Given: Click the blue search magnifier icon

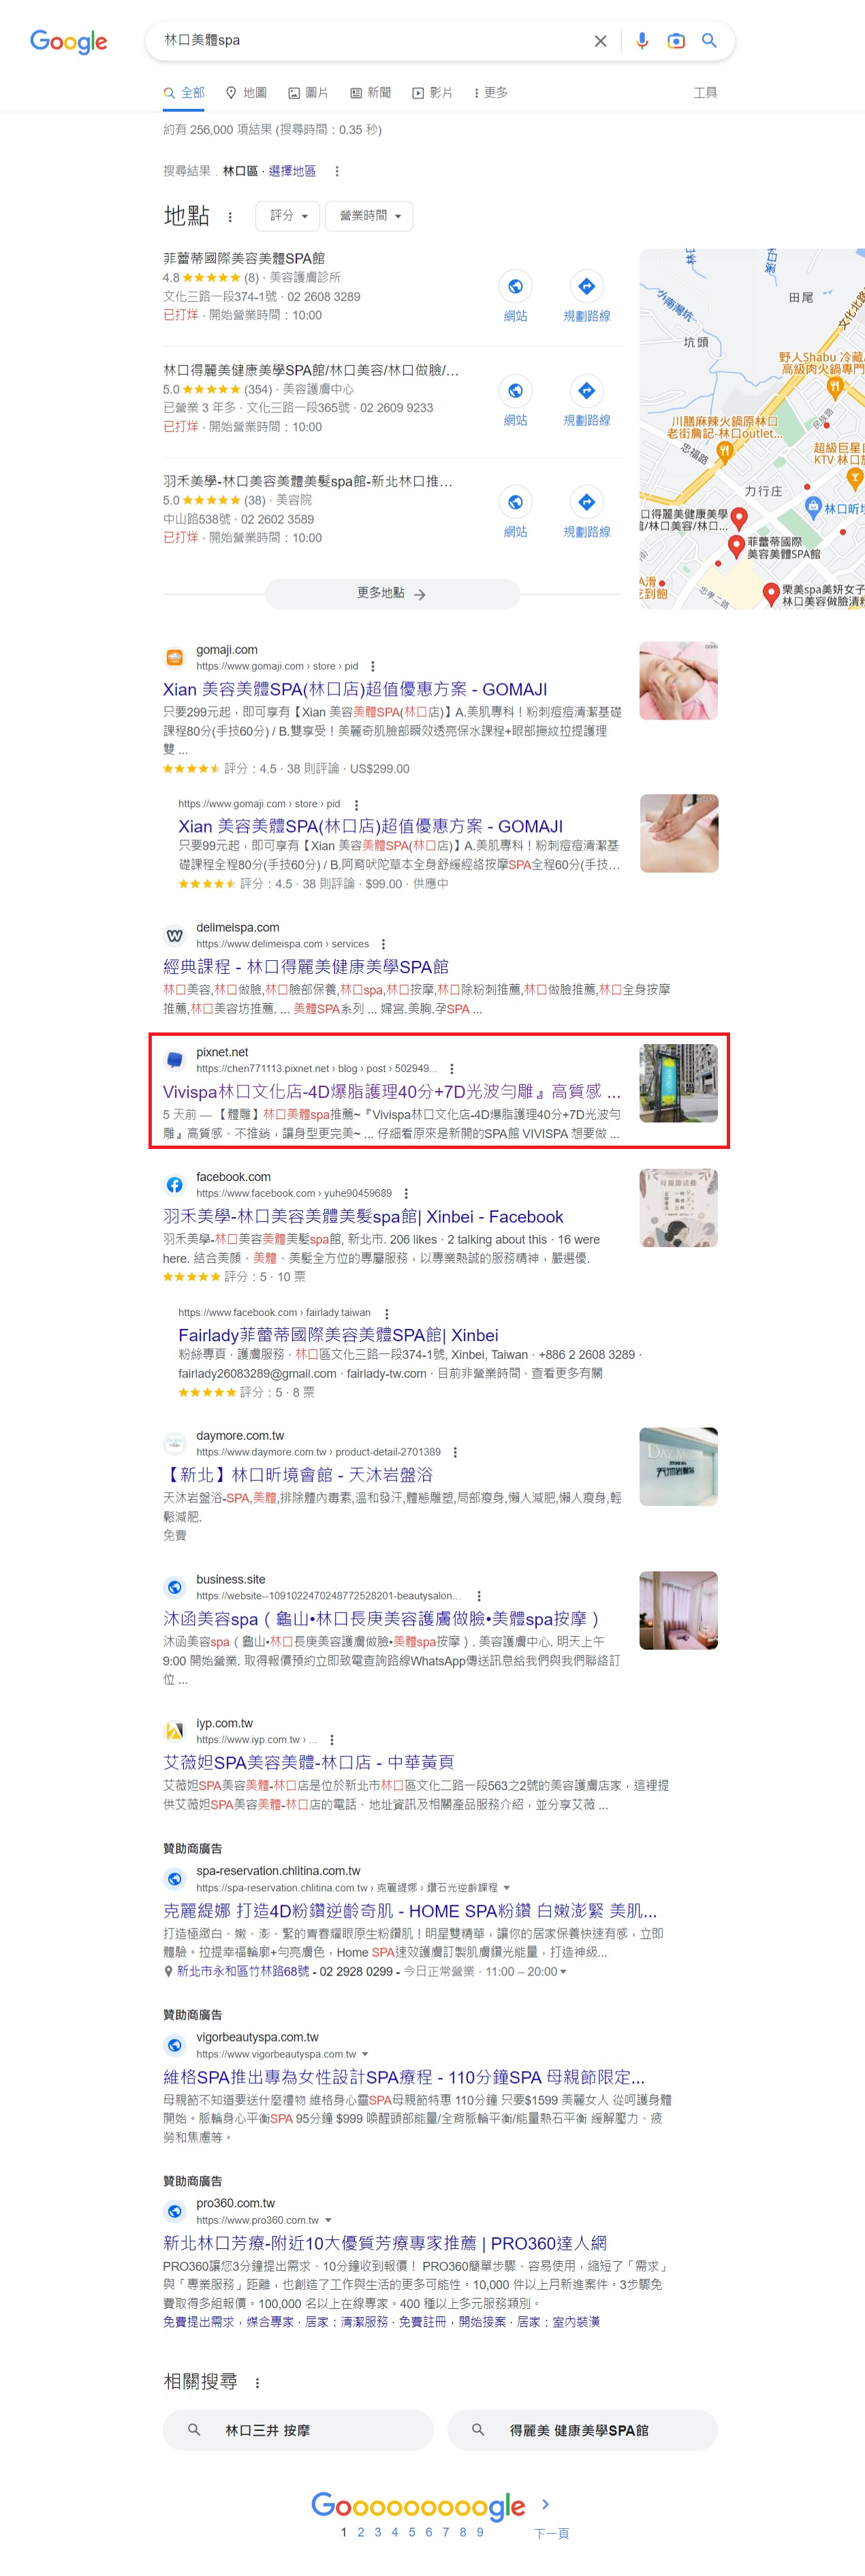Looking at the screenshot, I should click(x=709, y=41).
